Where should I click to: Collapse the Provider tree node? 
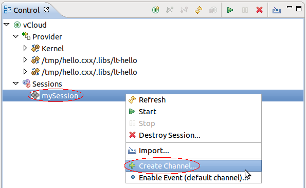[x=15, y=36]
